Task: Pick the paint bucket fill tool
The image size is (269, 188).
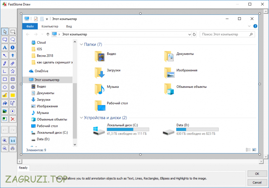Action: point(5,103)
